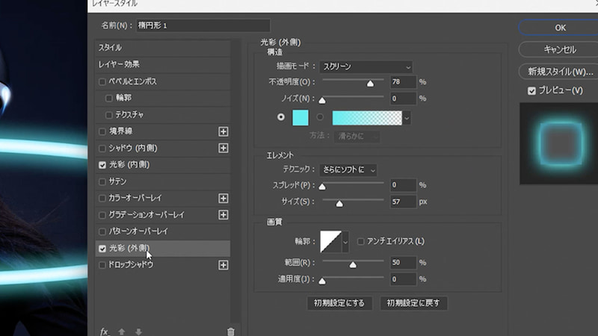Screen dimensions: 598x336
Task: Click the ノイズ value field showing 0
Action: tap(403, 99)
